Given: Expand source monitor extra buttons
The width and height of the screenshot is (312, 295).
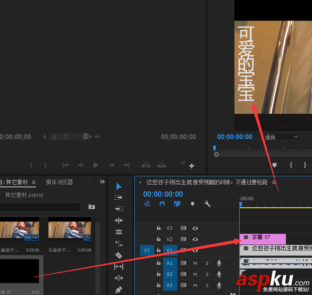Looking at the screenshot, I should 183,163.
